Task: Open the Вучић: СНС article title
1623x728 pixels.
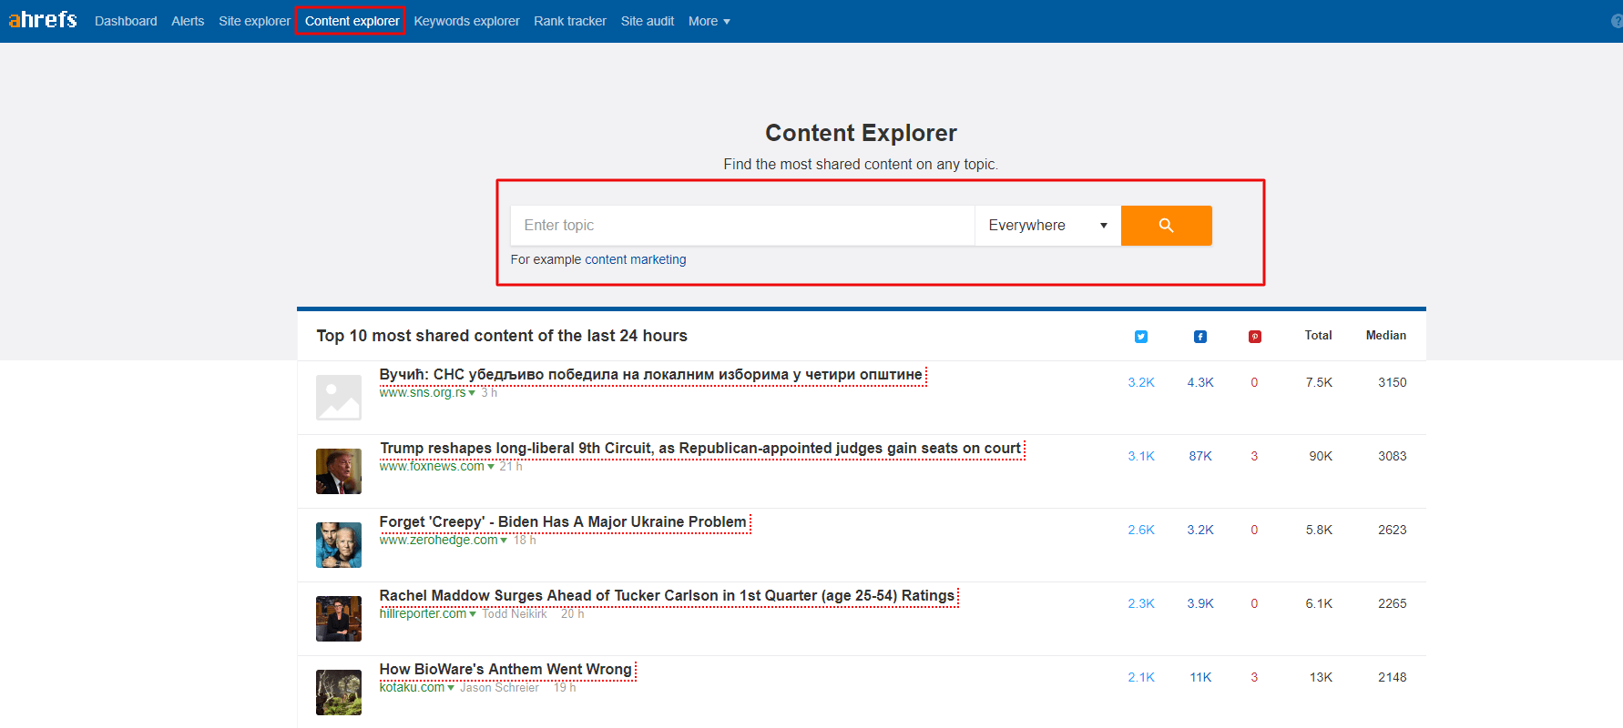Action: 651,375
